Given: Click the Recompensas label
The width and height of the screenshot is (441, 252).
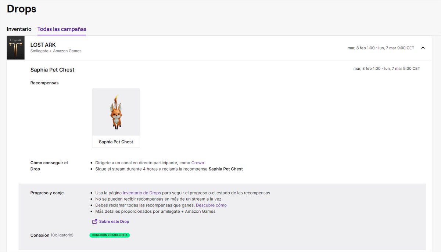Looking at the screenshot, I should [44, 83].
